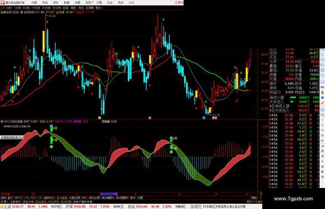Click the RSI icon in right toolbar
Viewport: 325px width, 209px height.
(x=322, y=87)
